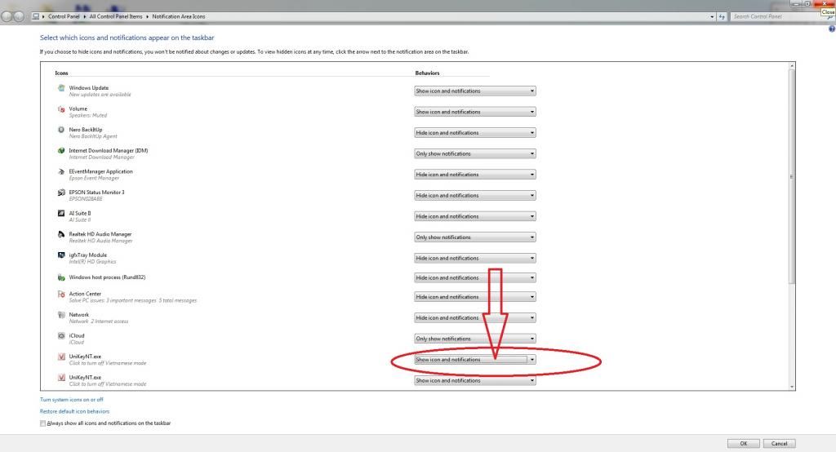Click the scrollbar down arrow
This screenshot has height=452, width=836.
point(791,387)
